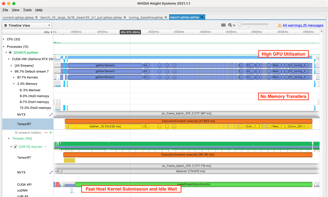328x197 pixels.
Task: Select the radio button beside [22457] python
Action: click(x=10, y=52)
